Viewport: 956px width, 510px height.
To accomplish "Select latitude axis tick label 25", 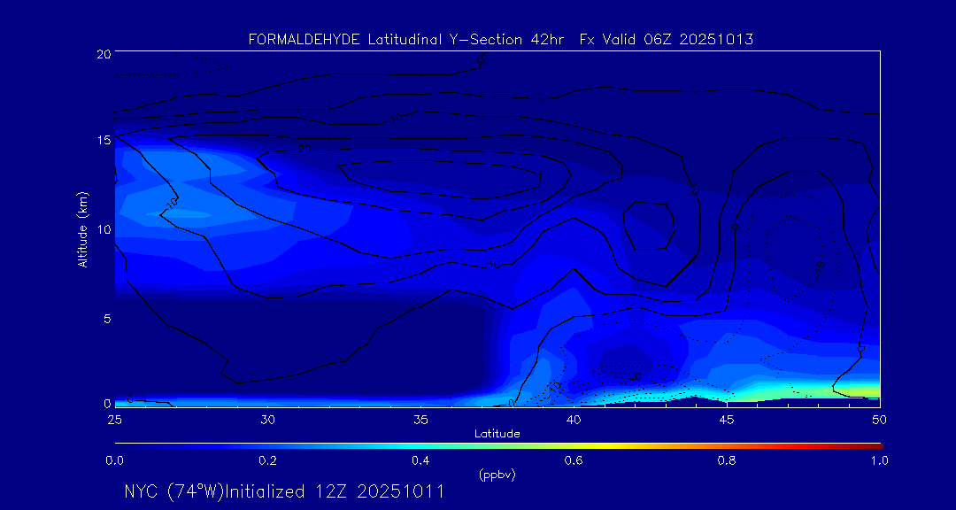I will pos(114,420).
